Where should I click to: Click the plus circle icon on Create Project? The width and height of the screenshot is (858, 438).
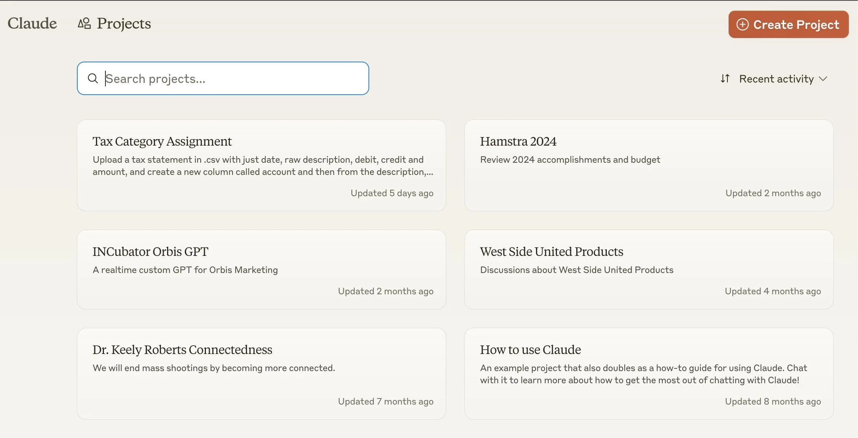tap(742, 24)
